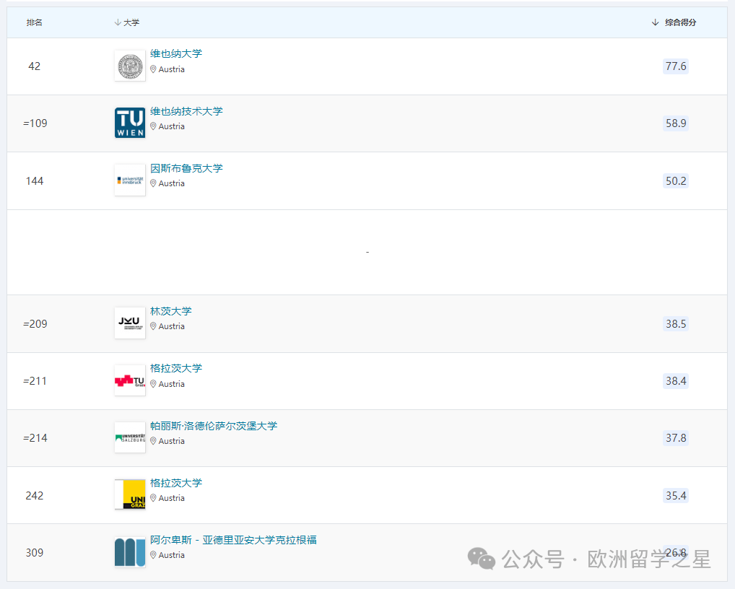The image size is (735, 589).
Task: Click Austria text under 维也纳大学
Action: [x=172, y=69]
